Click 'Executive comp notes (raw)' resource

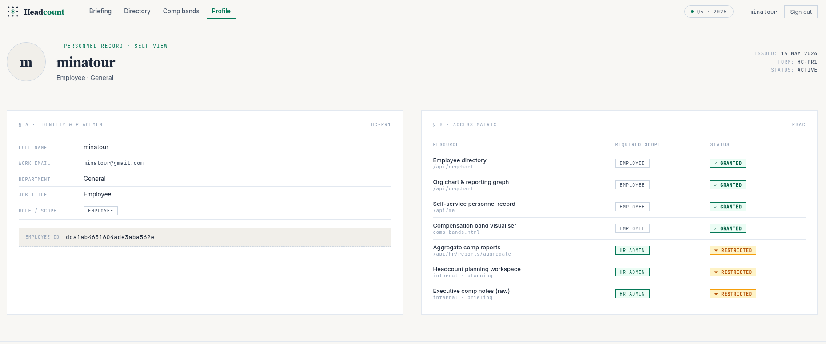tap(471, 291)
